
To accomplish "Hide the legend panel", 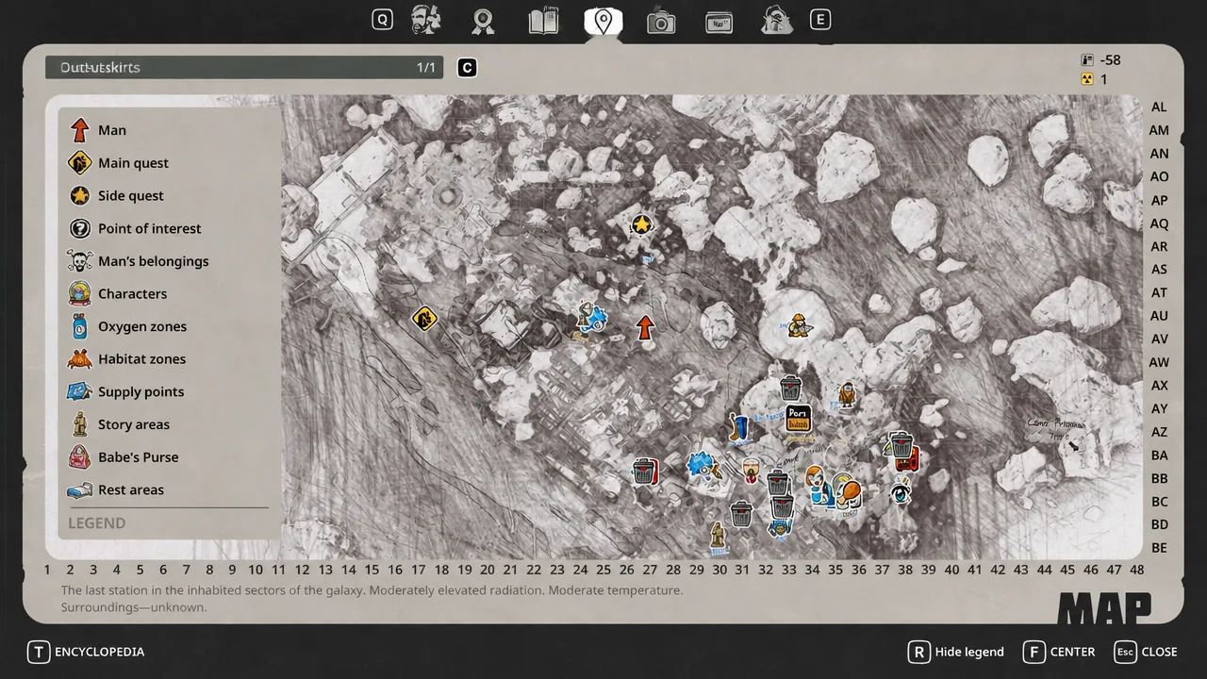I will pyautogui.click(x=955, y=652).
